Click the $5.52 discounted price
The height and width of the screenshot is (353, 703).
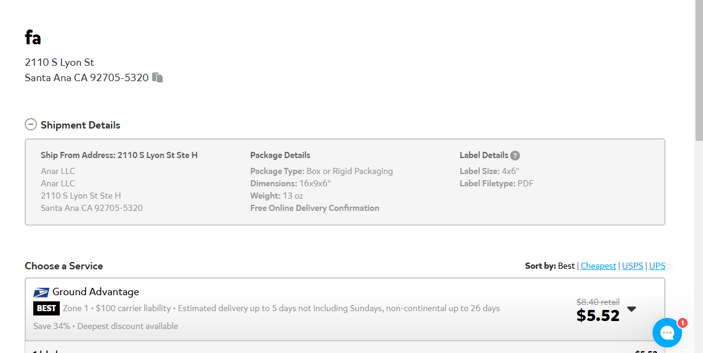(598, 315)
